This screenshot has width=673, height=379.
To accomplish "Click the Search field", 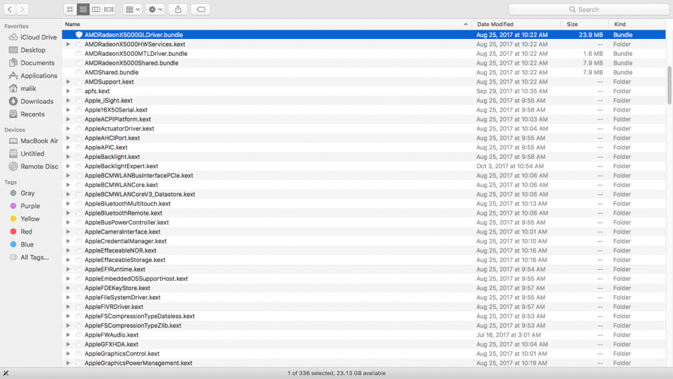I will [588, 9].
